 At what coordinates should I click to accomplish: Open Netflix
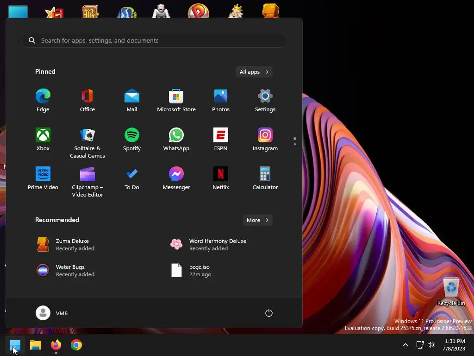[221, 178]
